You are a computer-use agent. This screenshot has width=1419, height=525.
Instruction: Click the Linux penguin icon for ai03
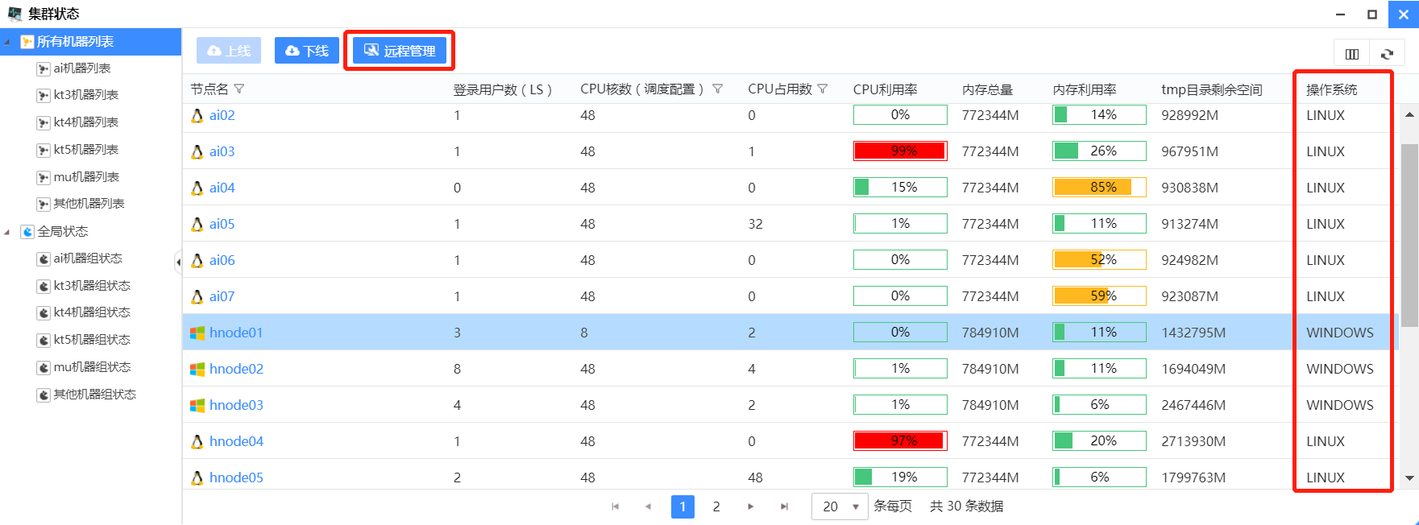tap(197, 151)
